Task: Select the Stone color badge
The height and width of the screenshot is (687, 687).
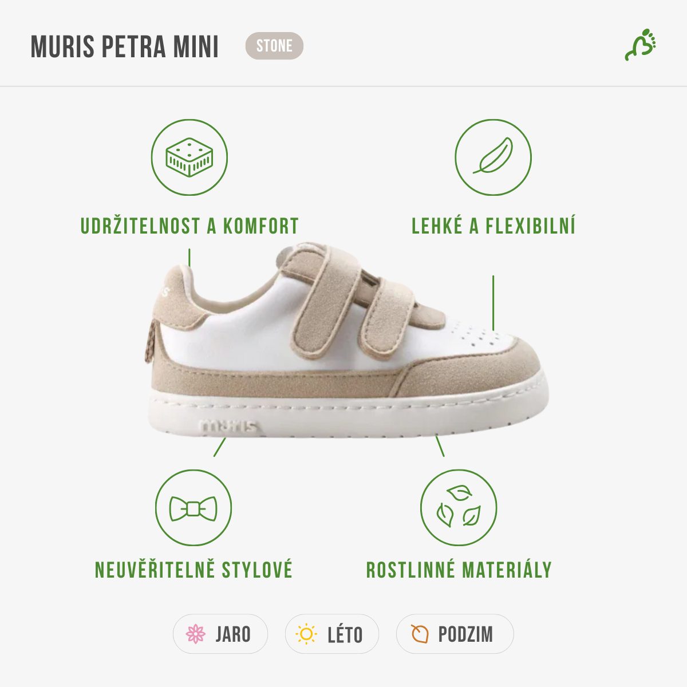Action: click(x=274, y=46)
